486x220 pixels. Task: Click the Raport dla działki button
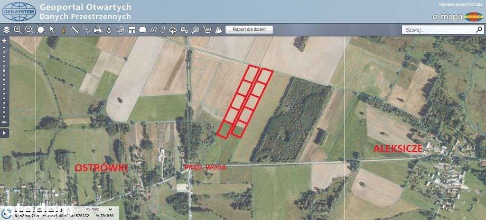tap(249, 30)
